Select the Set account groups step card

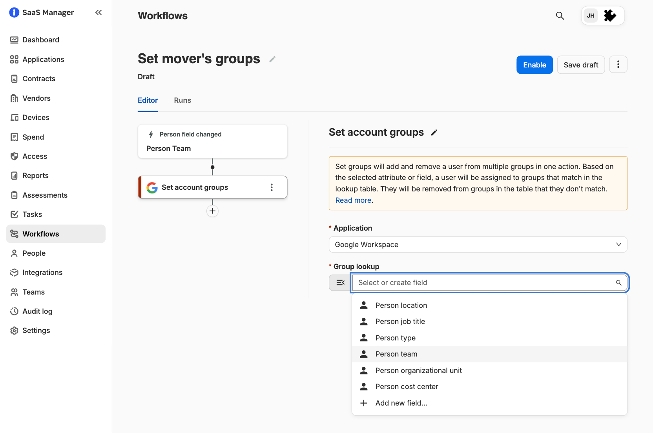tap(212, 187)
